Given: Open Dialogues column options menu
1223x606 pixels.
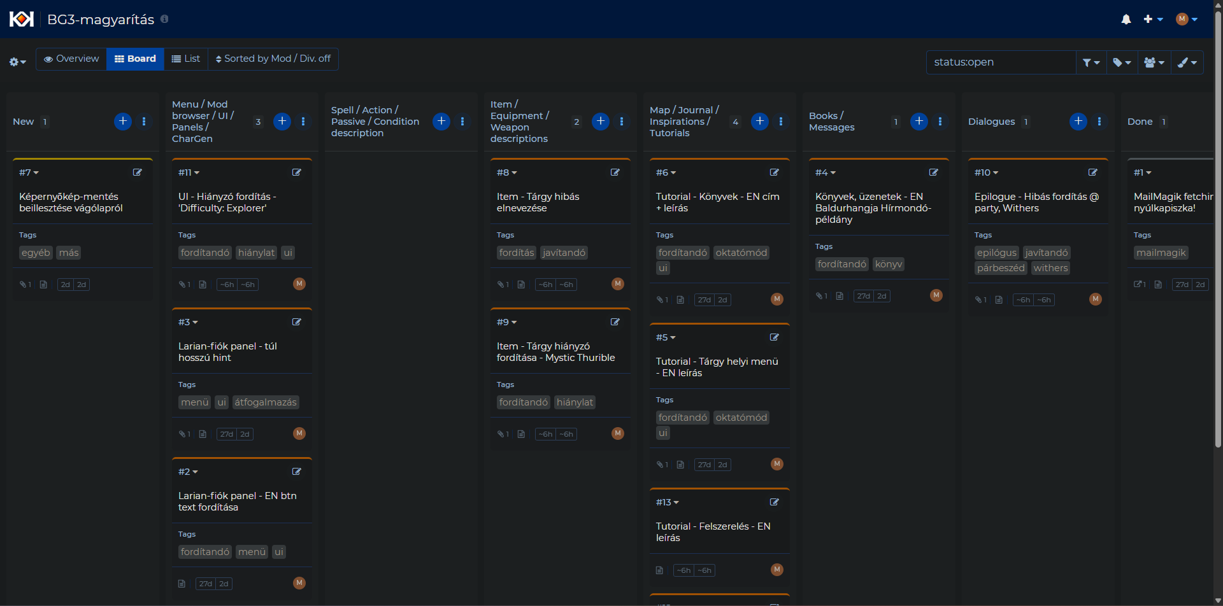Looking at the screenshot, I should point(1099,122).
